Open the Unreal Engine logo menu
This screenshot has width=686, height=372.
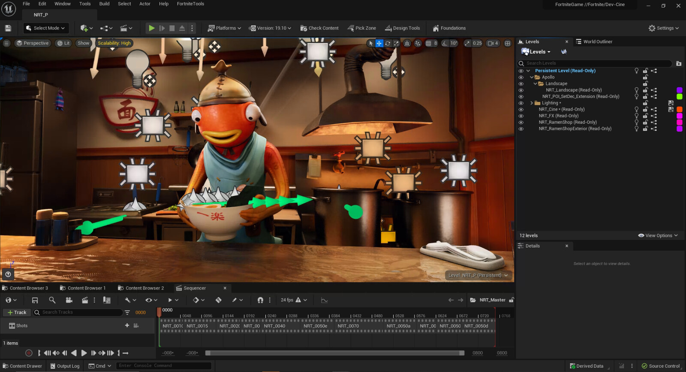point(9,9)
